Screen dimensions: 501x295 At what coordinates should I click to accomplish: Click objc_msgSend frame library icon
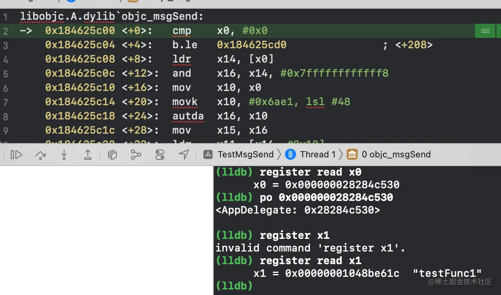(352, 155)
